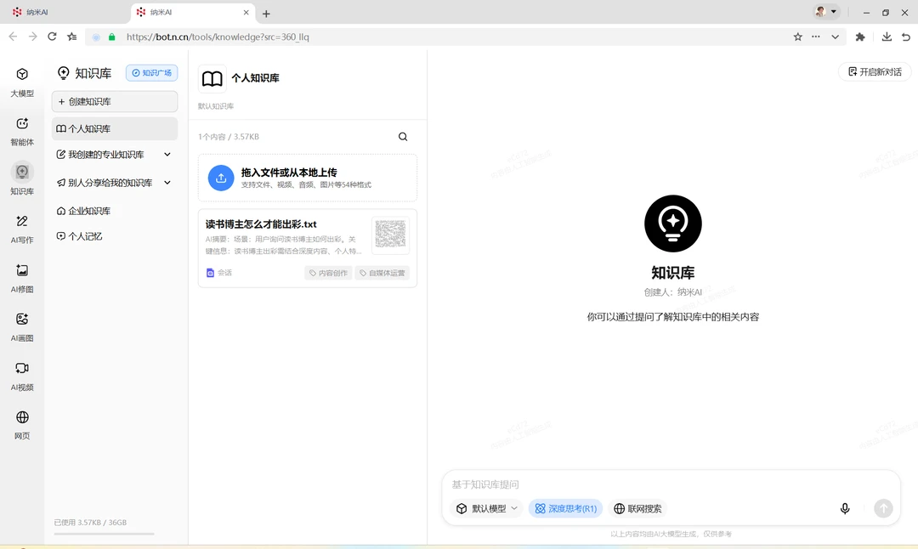Expand 我创建的专业知识库 chevron
918x549 pixels.
[167, 155]
